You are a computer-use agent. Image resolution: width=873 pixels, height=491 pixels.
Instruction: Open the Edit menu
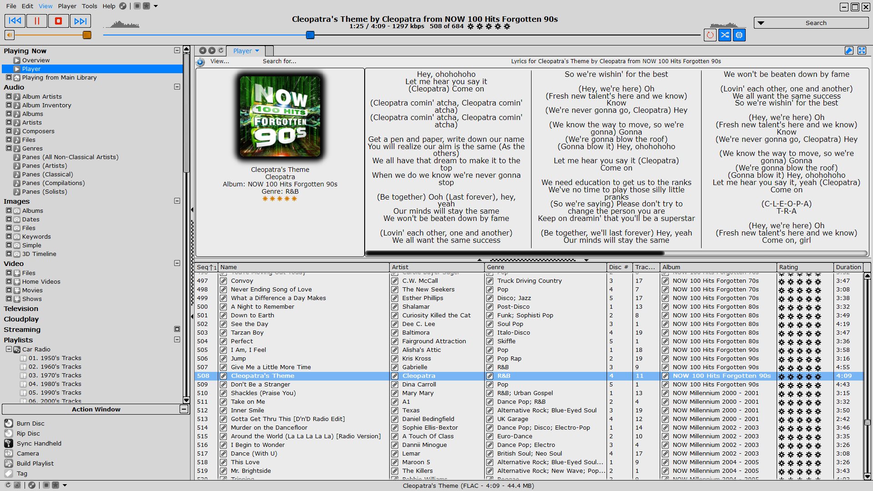pyautogui.click(x=27, y=6)
